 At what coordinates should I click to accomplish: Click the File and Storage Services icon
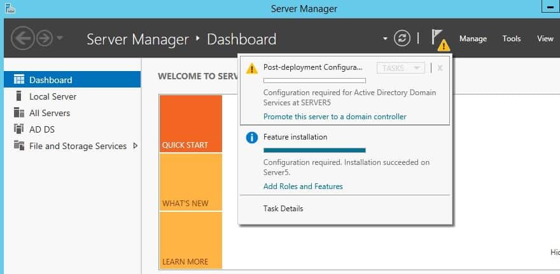point(19,145)
